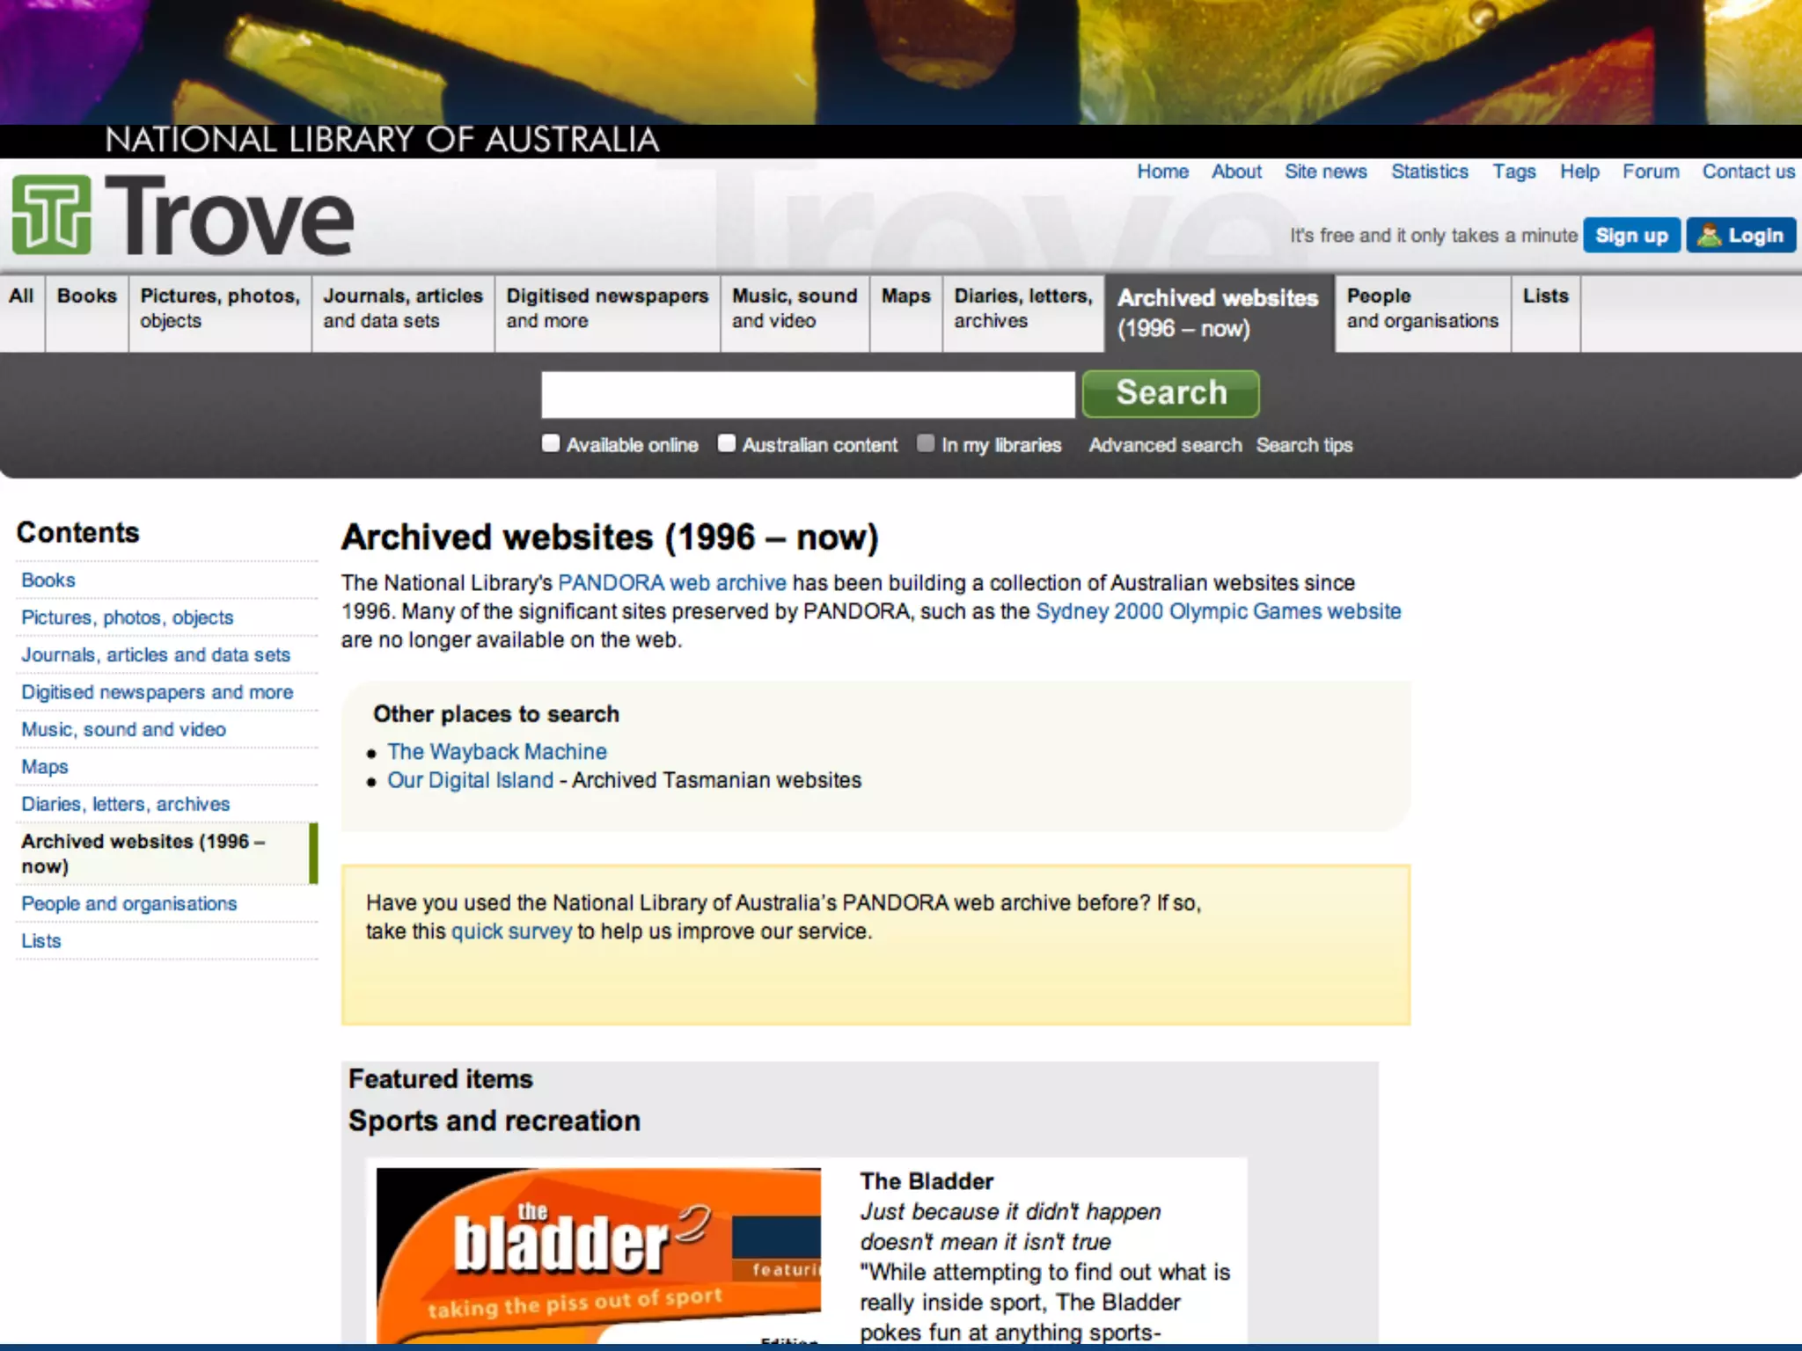This screenshot has width=1802, height=1351.
Task: Check the Australian content checkbox
Action: pos(727,443)
